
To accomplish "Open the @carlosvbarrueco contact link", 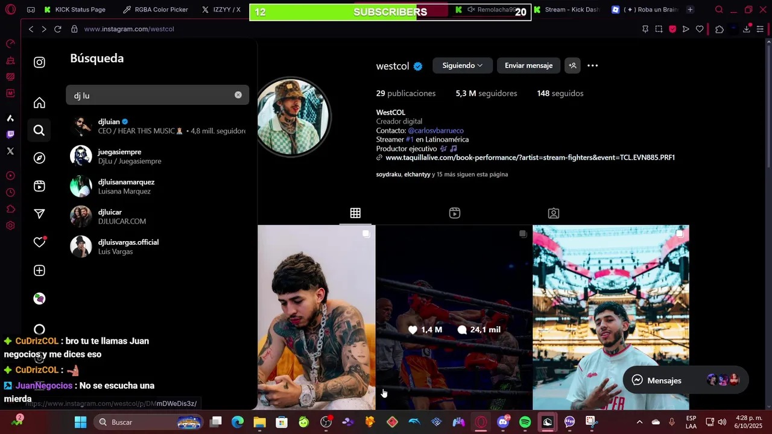I will [435, 130].
